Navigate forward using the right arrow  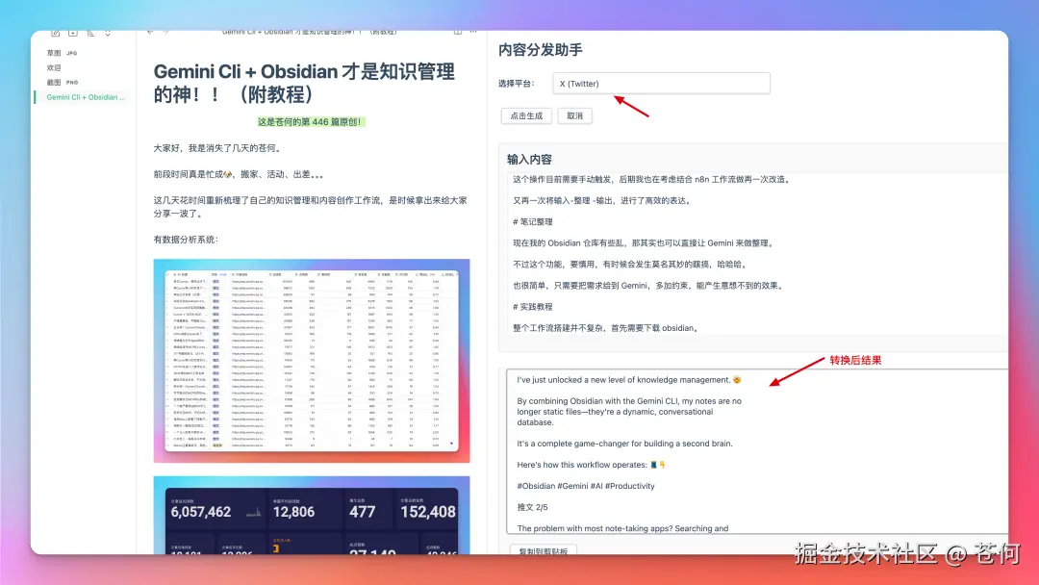tap(166, 31)
